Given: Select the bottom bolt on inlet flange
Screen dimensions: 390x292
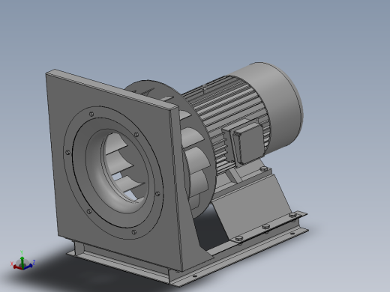Looking at the screenshot, I should tap(133, 232).
